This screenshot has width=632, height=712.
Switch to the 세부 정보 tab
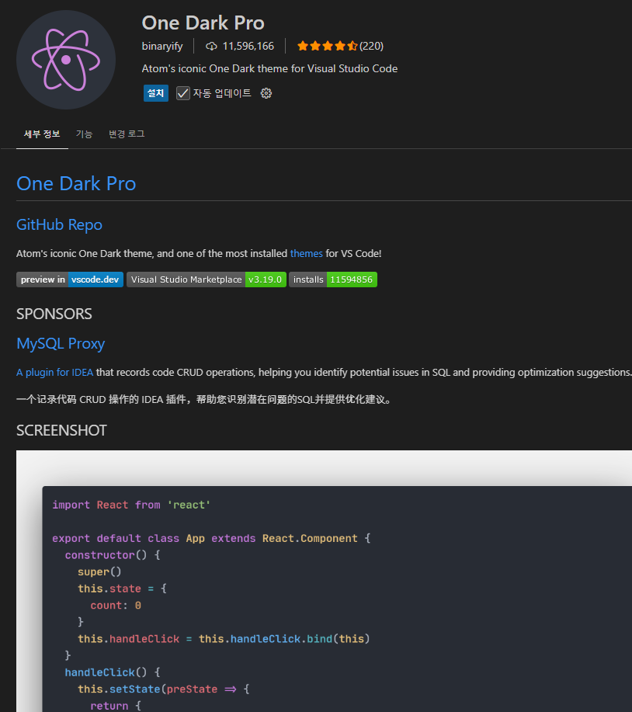pyautogui.click(x=42, y=134)
